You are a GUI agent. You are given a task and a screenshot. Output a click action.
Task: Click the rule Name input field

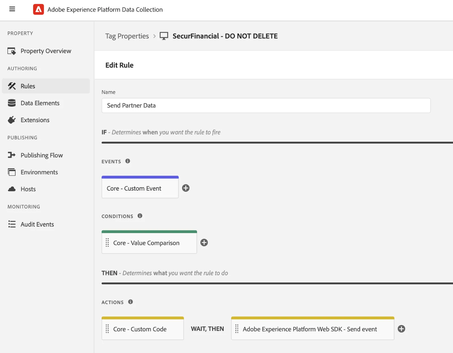coord(266,106)
